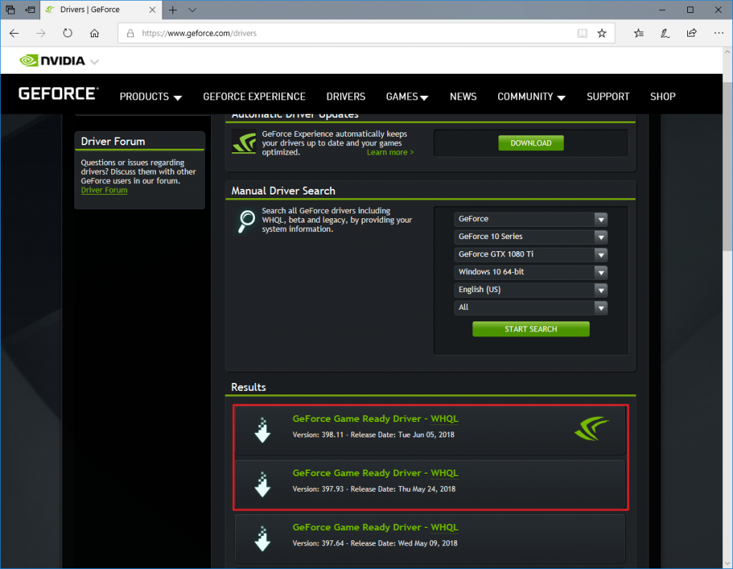Open the GeForce 10 Series dropdown
The width and height of the screenshot is (733, 569).
tap(530, 237)
